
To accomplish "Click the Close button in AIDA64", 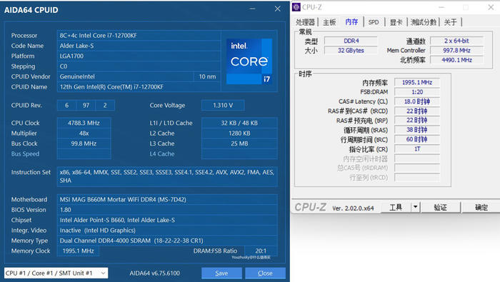I will click(265, 273).
